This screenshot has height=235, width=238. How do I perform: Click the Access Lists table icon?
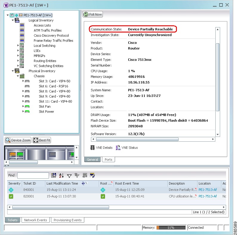[22, 25]
